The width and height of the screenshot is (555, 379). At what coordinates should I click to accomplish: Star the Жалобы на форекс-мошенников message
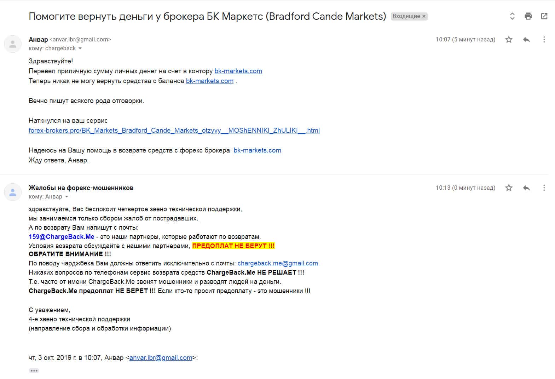[509, 188]
